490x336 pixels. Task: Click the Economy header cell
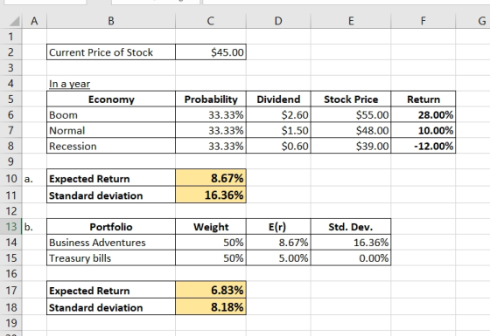(111, 99)
